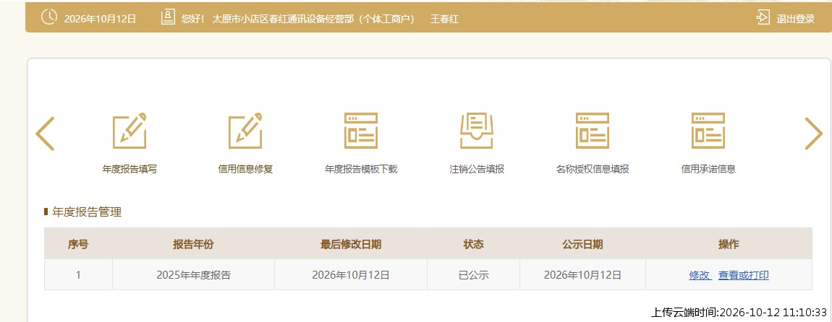Viewport: 832px width, 322px height.
Task: Click the 状态 column header
Action: pyautogui.click(x=473, y=244)
